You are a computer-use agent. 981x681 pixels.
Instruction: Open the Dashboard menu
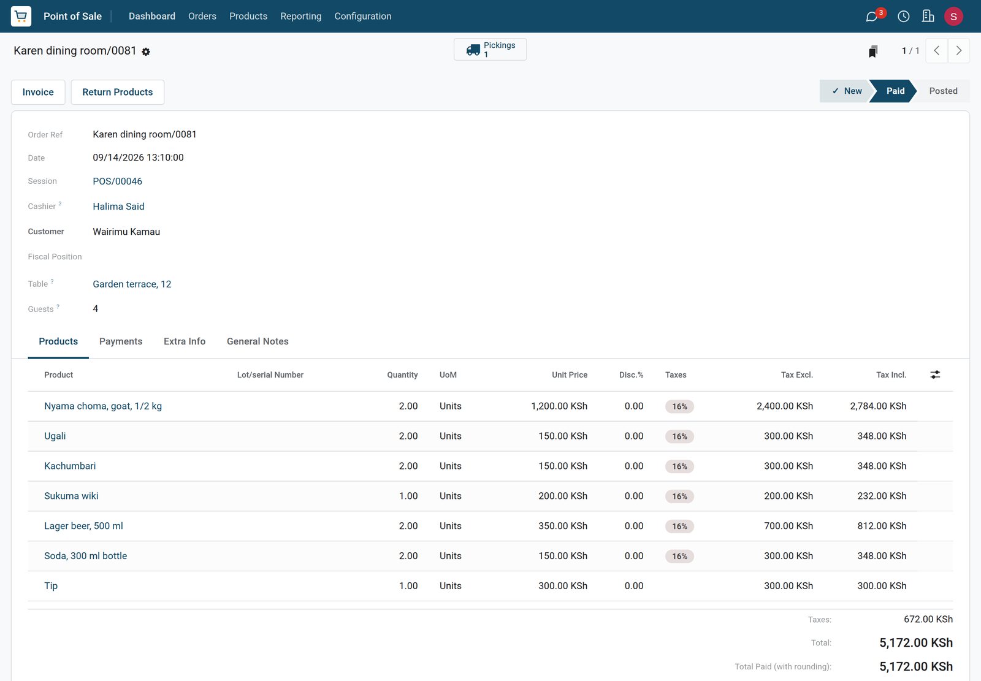152,17
